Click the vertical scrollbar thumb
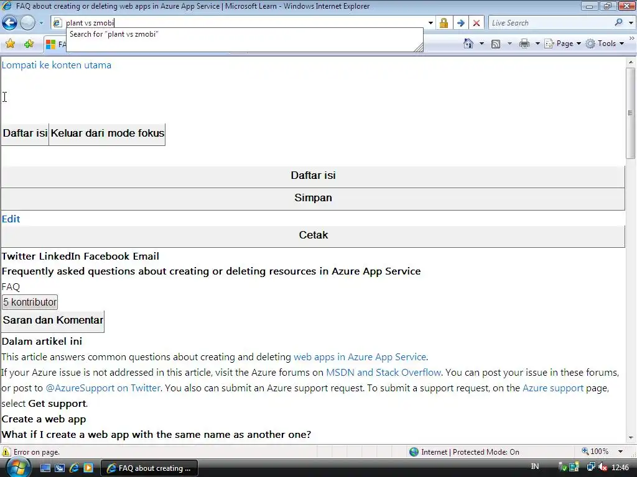637x477 pixels. coord(631,113)
